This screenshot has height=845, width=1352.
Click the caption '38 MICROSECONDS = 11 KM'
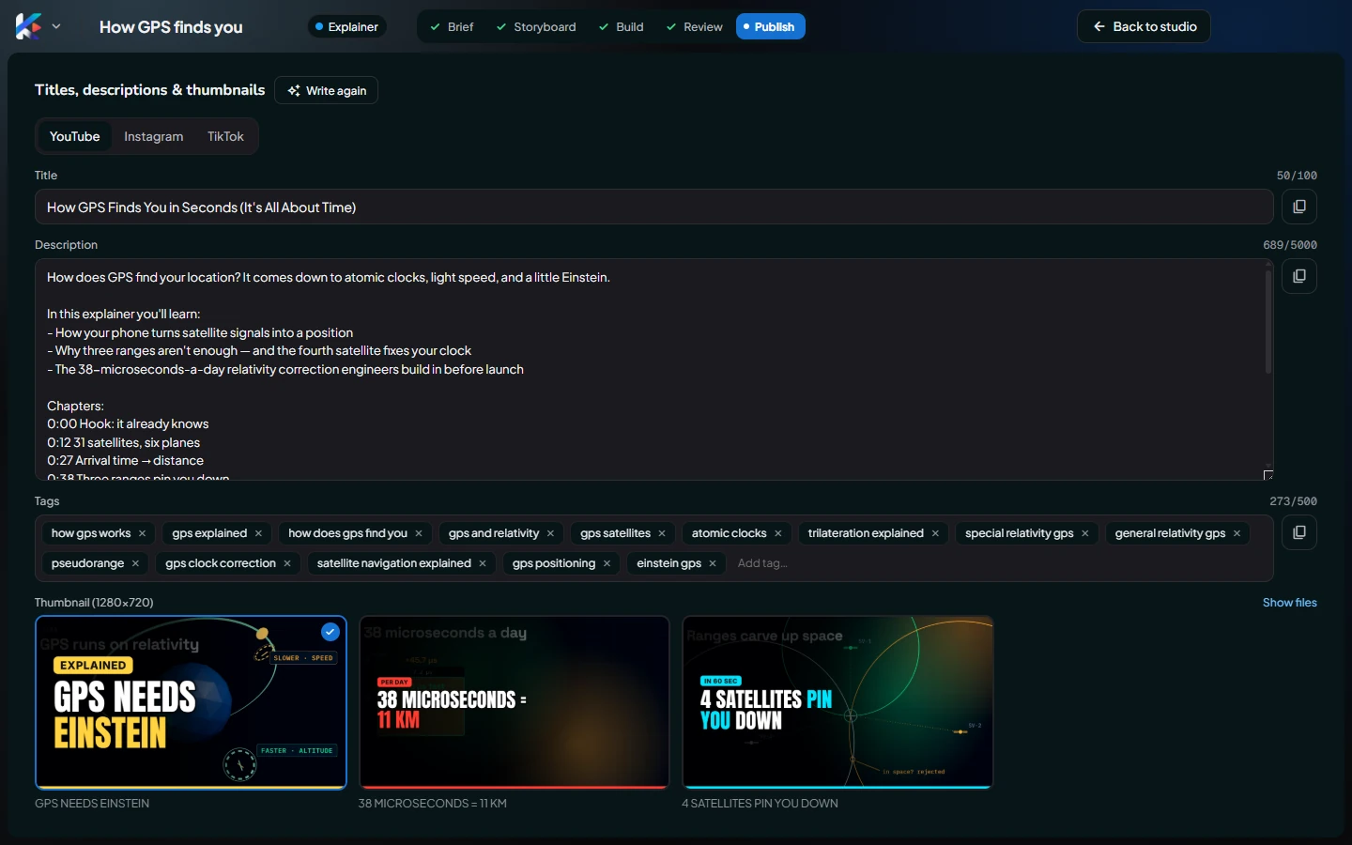tap(432, 804)
